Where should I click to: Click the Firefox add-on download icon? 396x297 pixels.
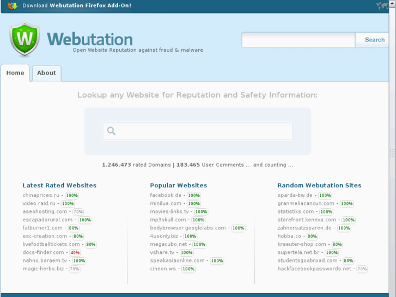pyautogui.click(x=13, y=5)
